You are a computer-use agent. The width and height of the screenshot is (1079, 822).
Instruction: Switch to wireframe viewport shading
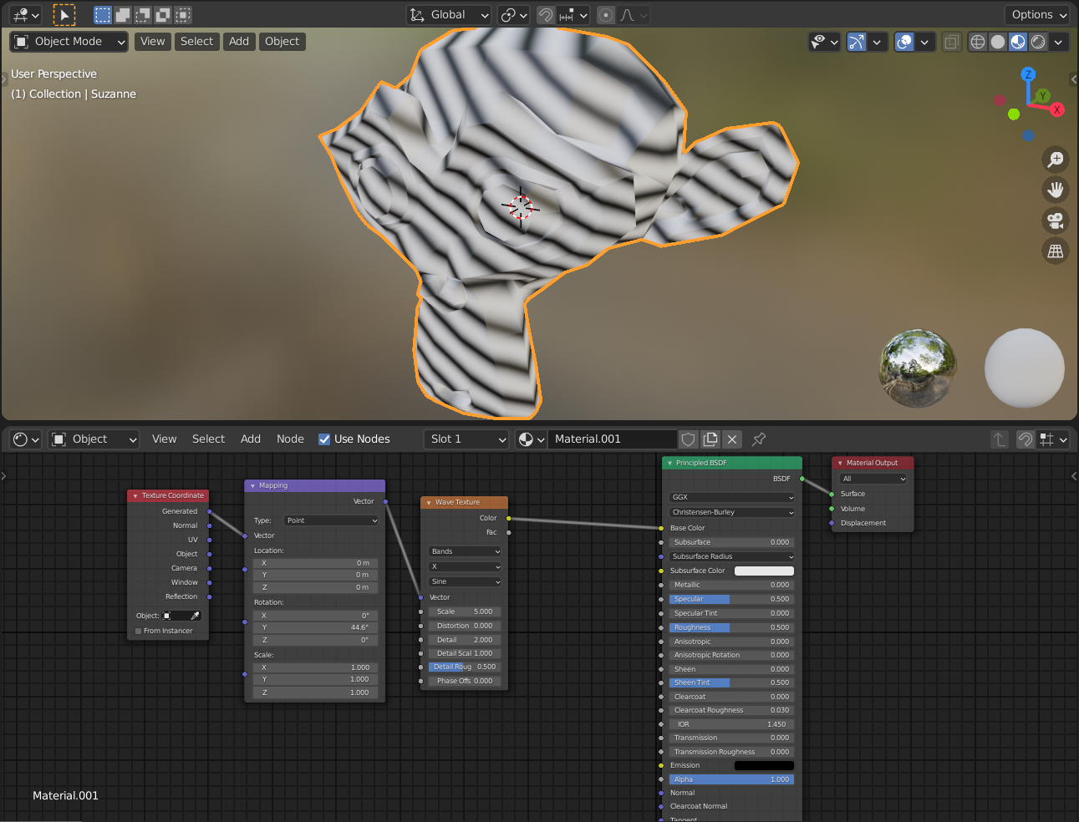point(978,42)
